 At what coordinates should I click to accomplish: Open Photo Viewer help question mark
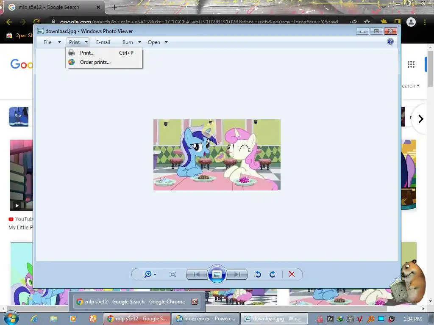tap(390, 41)
